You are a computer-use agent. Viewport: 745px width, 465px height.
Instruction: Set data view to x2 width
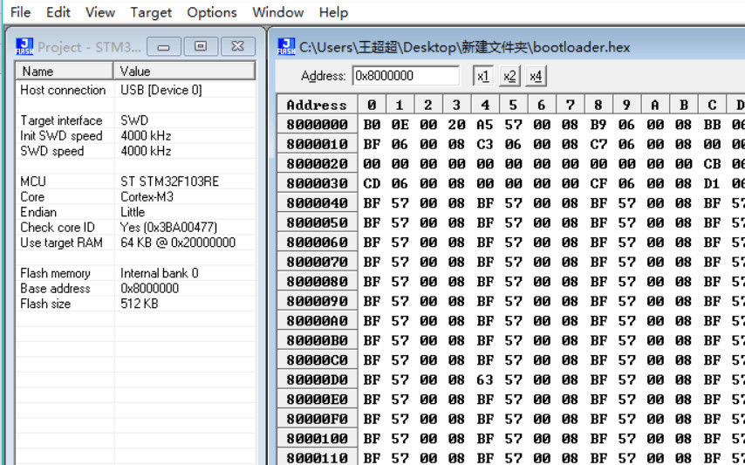point(509,76)
